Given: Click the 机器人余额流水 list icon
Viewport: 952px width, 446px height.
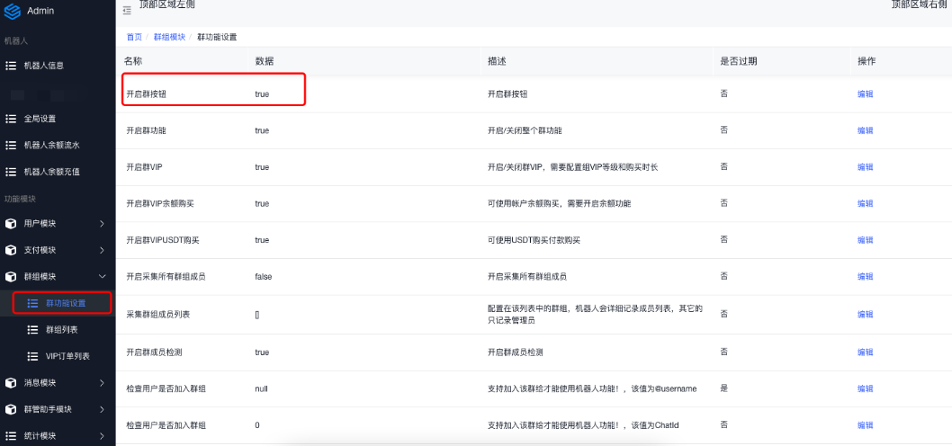Looking at the screenshot, I should coord(11,145).
